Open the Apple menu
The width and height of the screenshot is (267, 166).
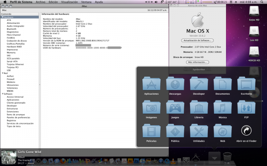(5, 2)
